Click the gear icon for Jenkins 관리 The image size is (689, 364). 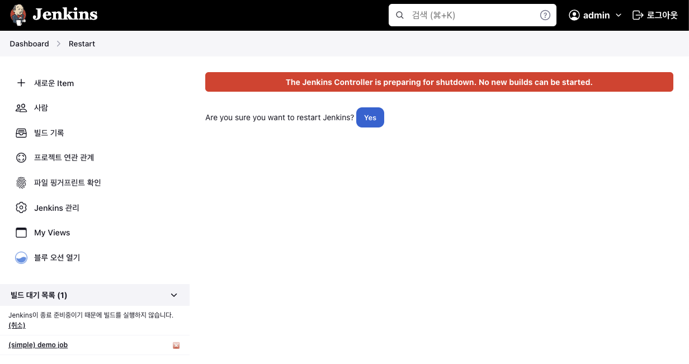click(x=21, y=207)
